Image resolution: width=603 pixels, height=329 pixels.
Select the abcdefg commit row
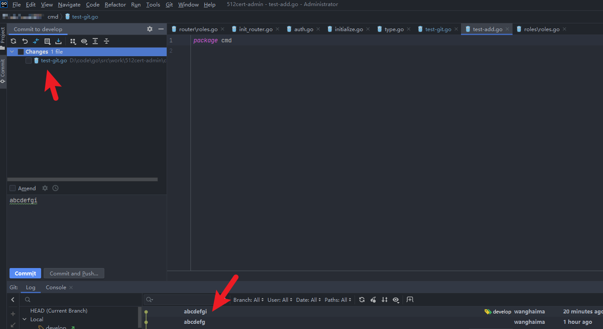[373, 322]
